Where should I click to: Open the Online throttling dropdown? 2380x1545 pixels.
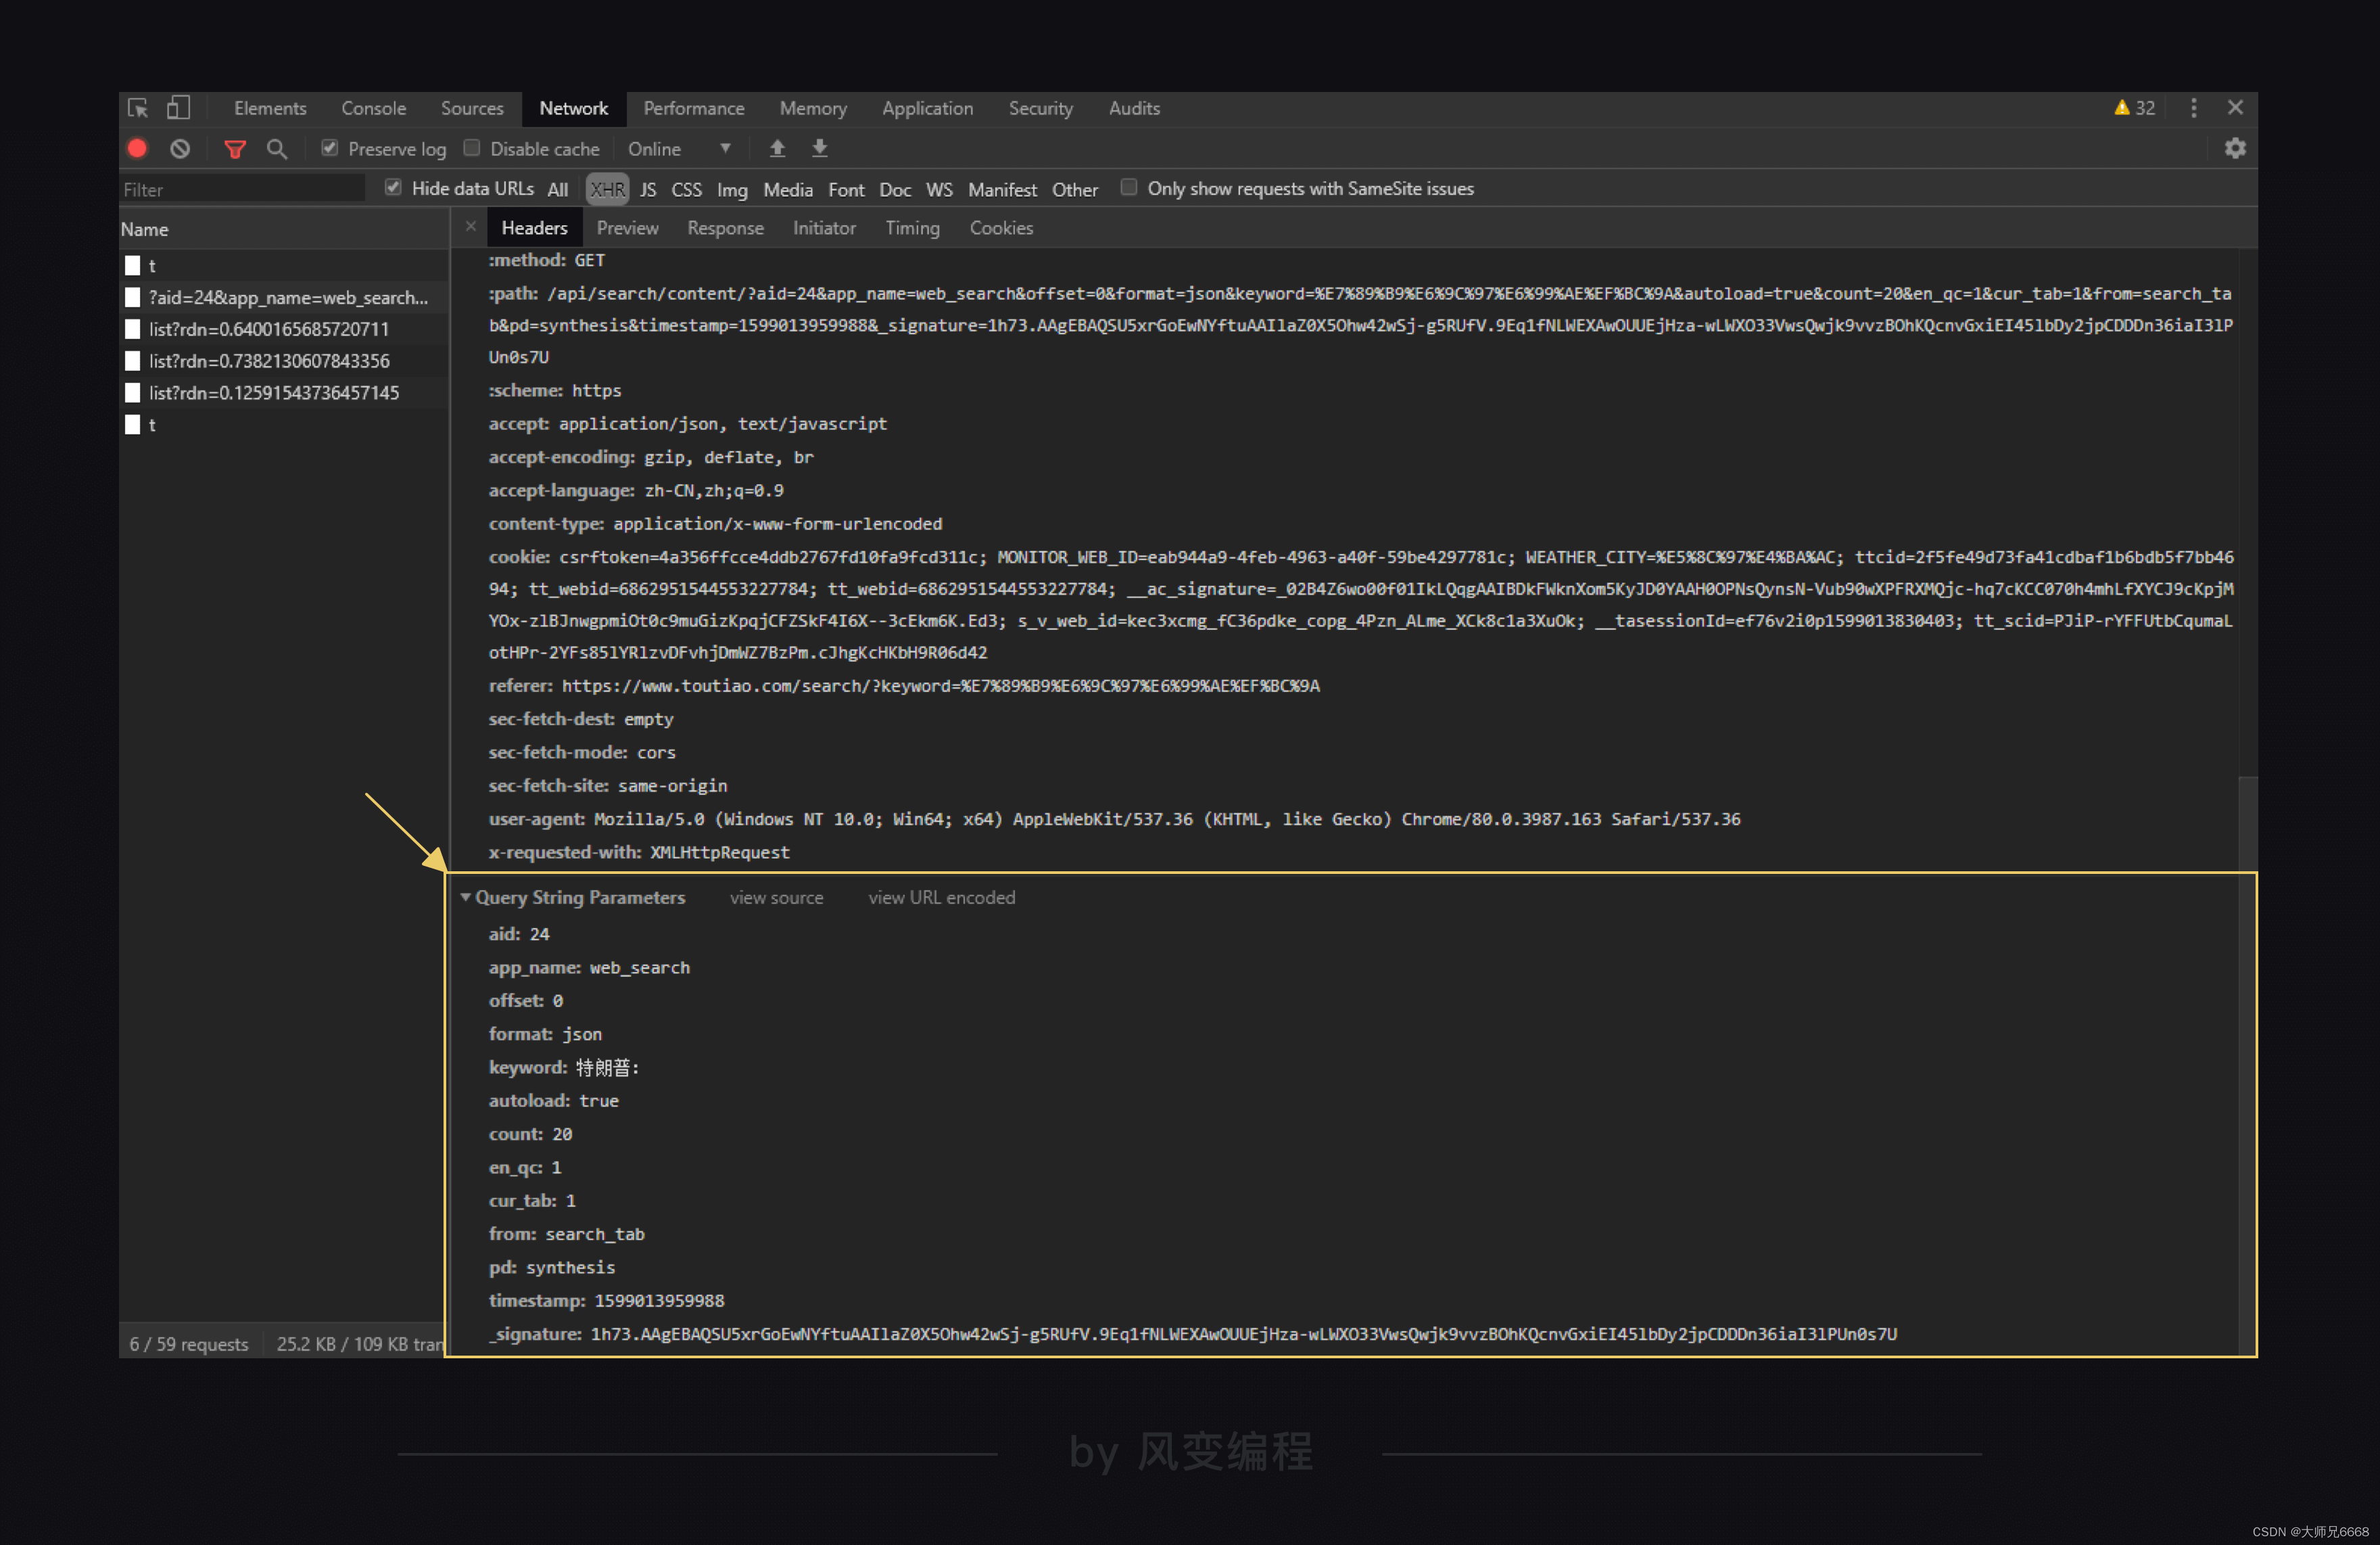[680, 149]
